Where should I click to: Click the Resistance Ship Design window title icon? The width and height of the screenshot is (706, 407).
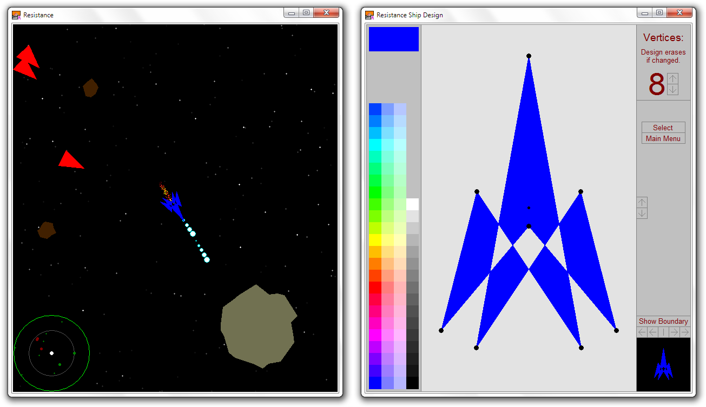370,15
